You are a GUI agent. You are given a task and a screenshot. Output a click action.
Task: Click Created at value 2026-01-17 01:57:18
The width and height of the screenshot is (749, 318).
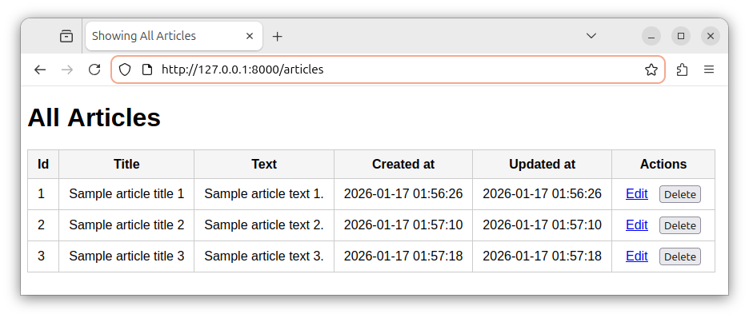(x=403, y=256)
